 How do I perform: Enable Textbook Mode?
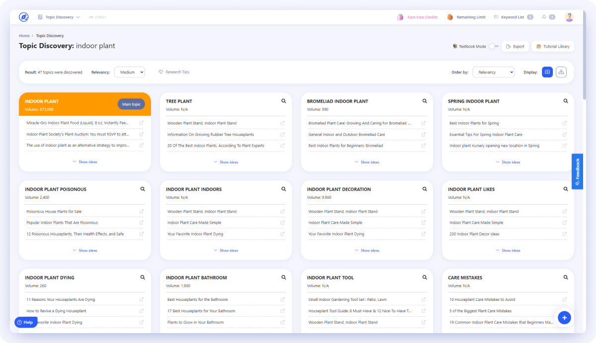tap(494, 46)
